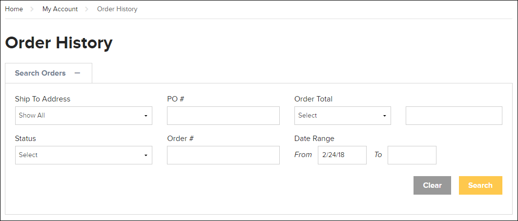The width and height of the screenshot is (518, 221).
Task: Collapse Search Orders with the minus icon
Action: pos(77,73)
